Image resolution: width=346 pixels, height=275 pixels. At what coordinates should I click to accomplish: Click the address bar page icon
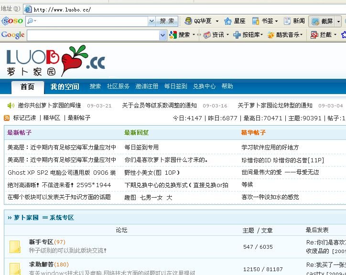point(28,9)
